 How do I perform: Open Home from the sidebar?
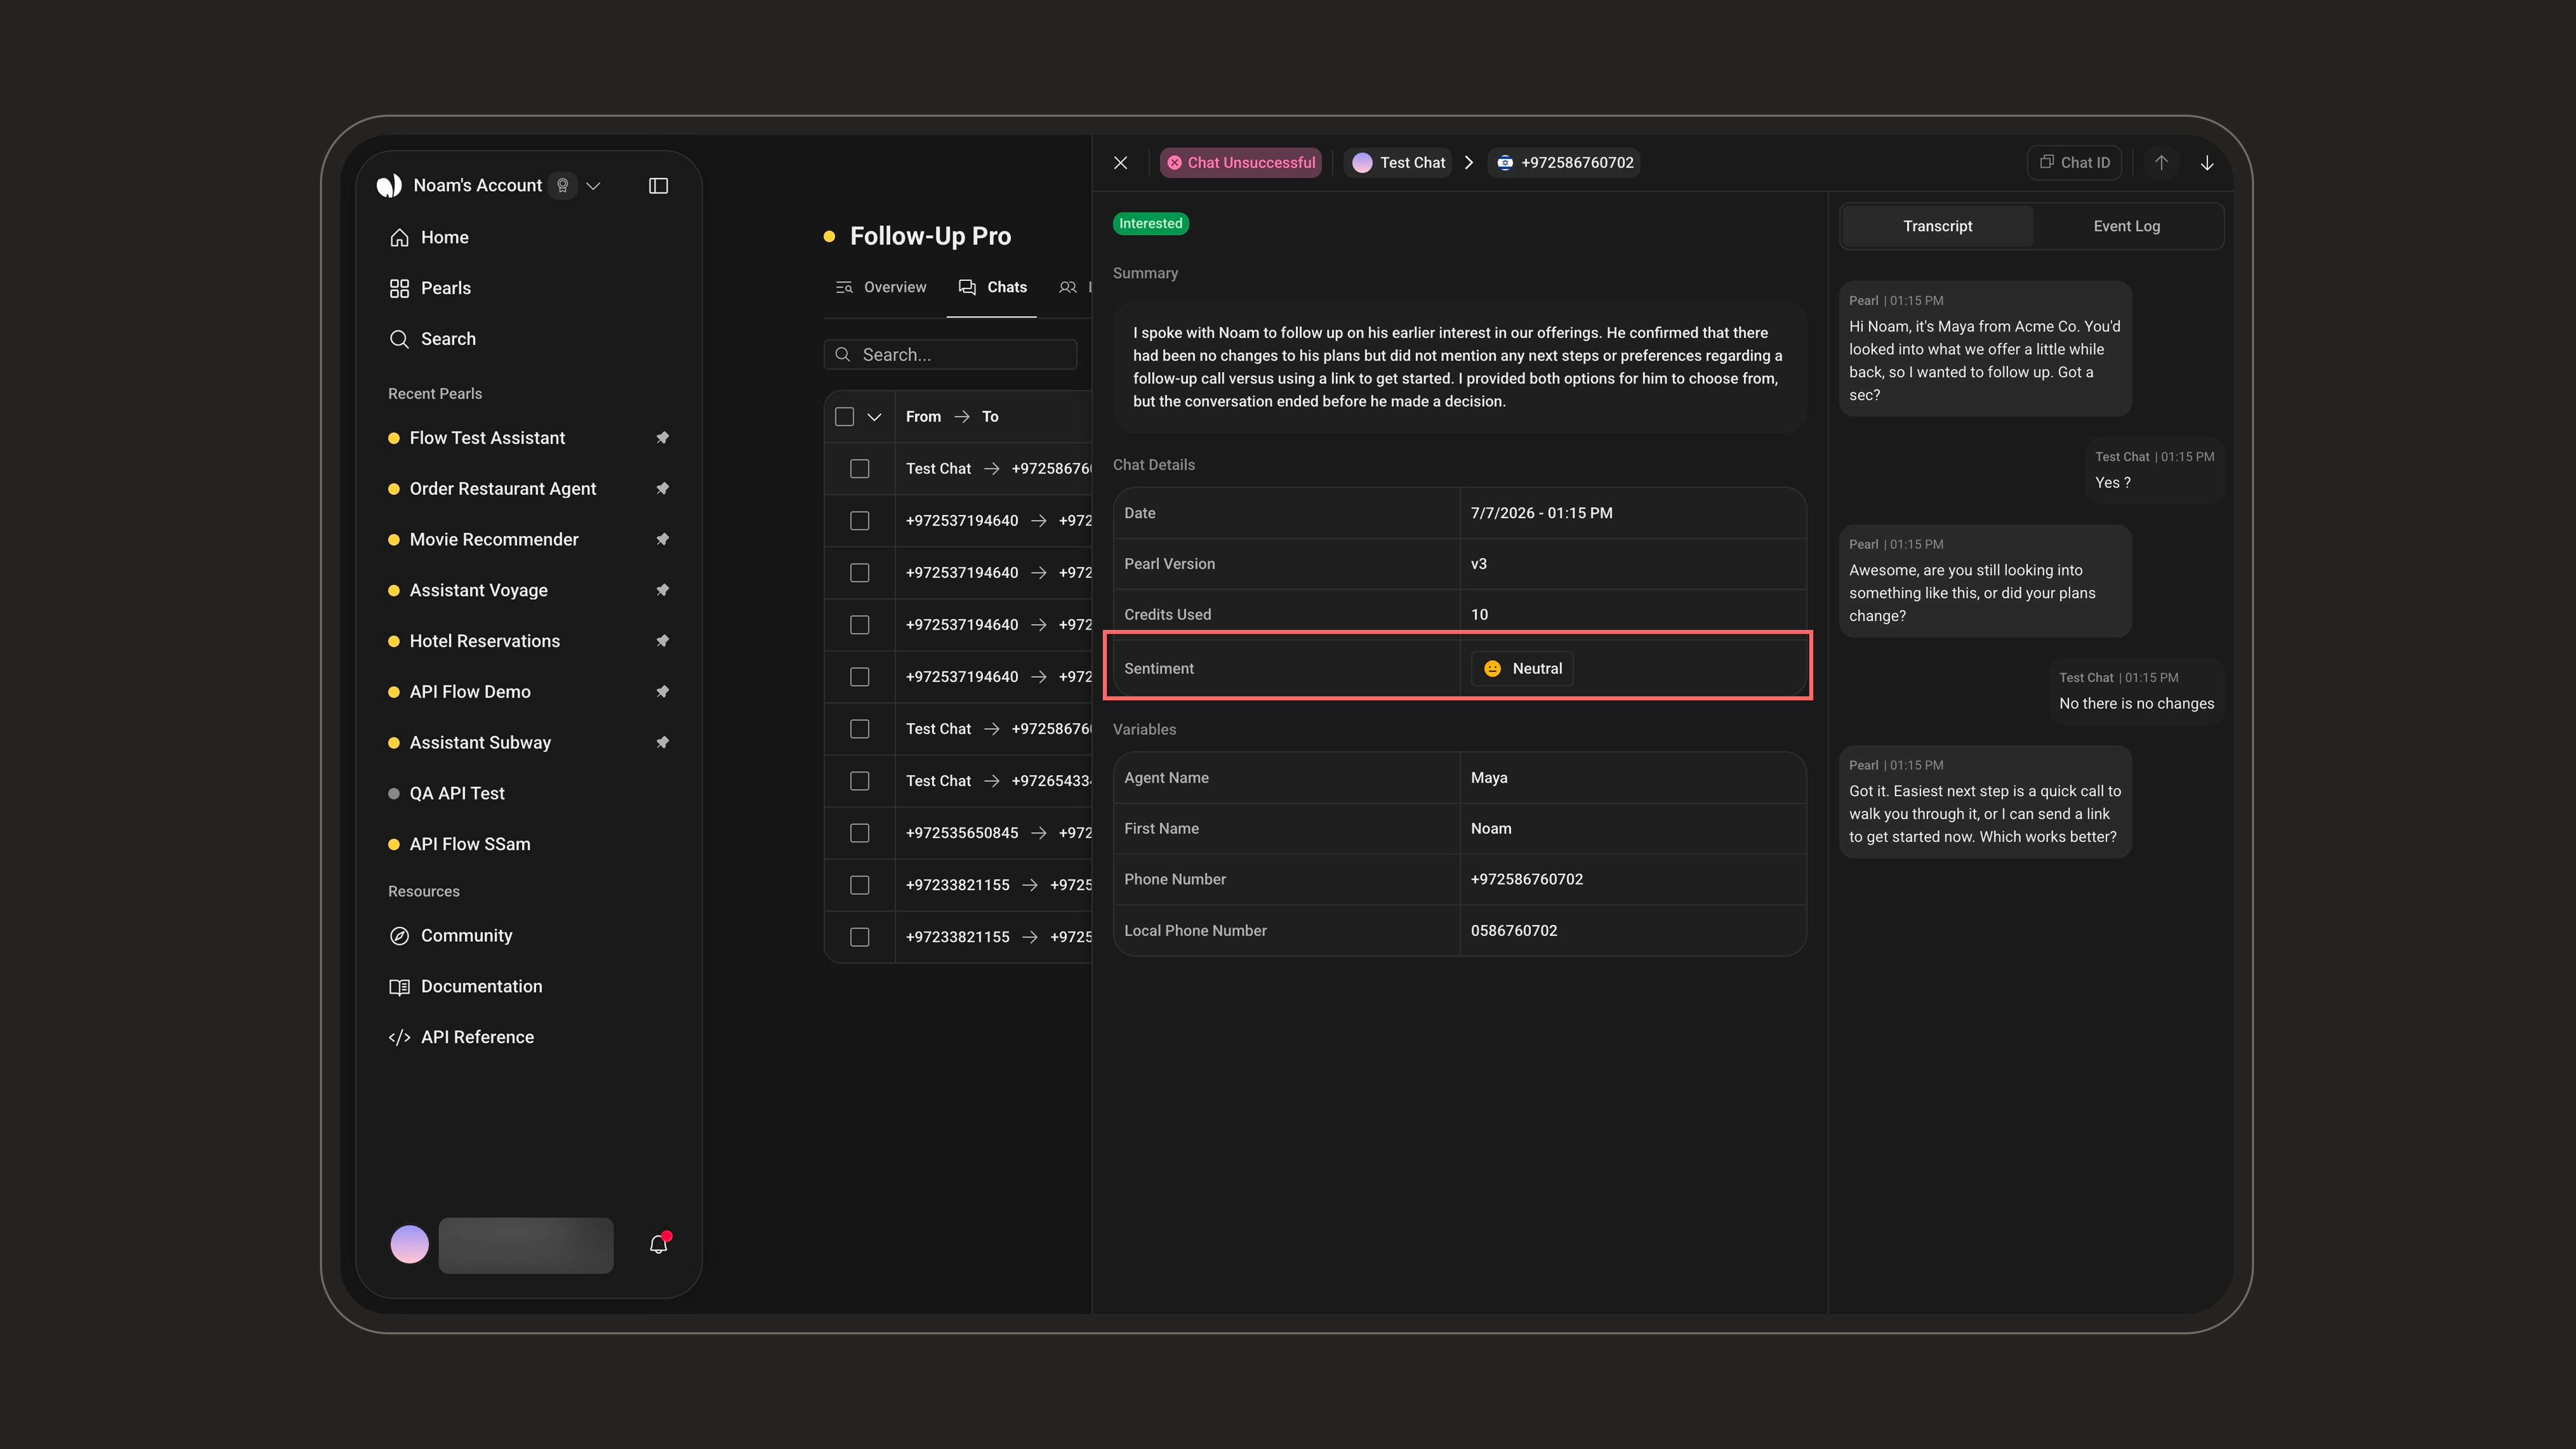[429, 238]
